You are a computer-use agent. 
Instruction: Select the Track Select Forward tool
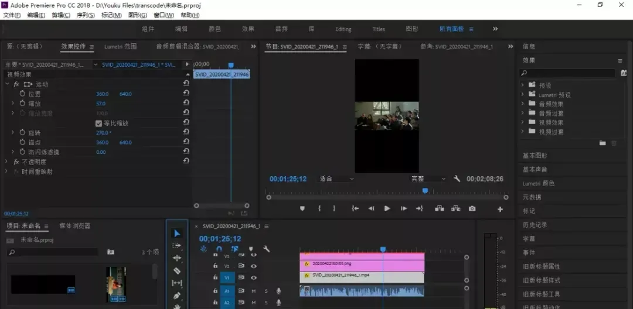click(177, 245)
